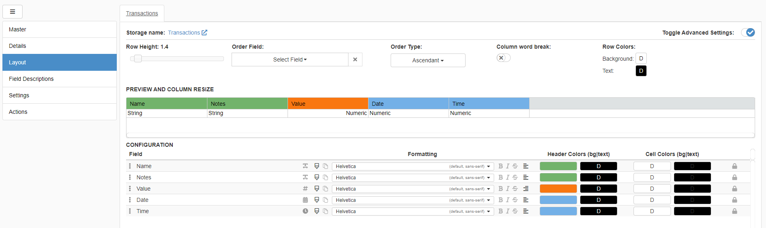Click the lock icon in Time row
Viewport: 766px width, 228px height.
click(x=735, y=211)
